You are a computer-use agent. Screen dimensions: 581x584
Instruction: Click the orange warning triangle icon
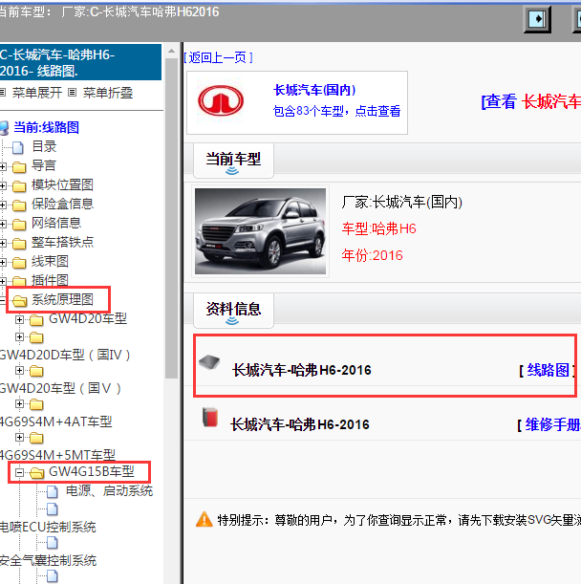(204, 519)
